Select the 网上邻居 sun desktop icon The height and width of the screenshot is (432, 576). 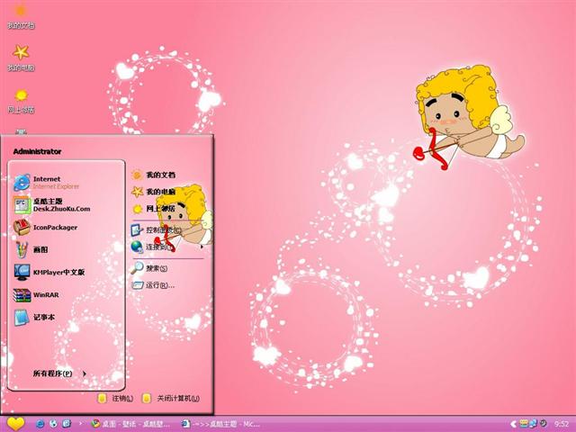pos(21,101)
